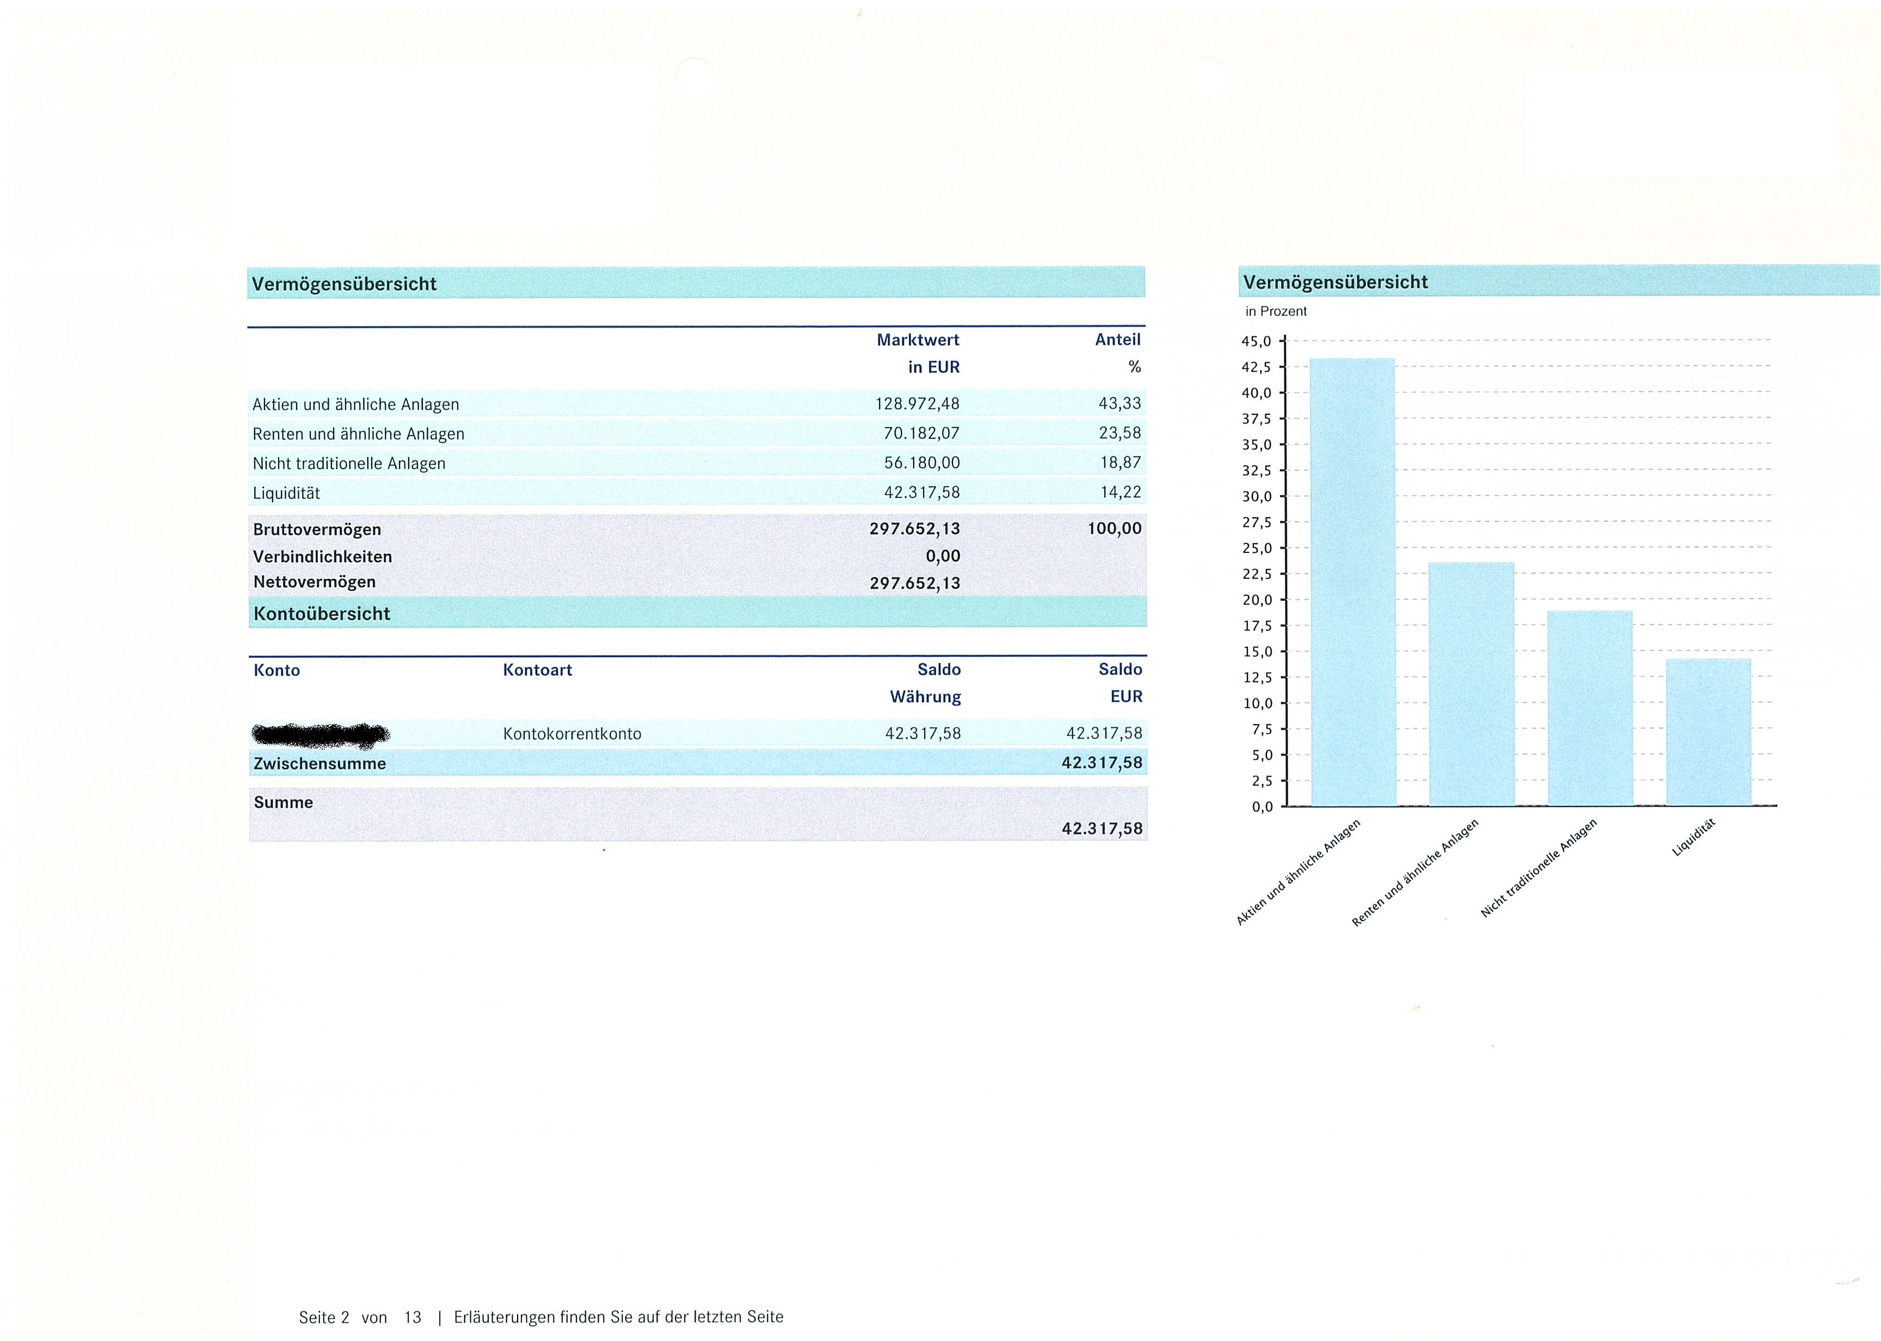
Task: Select the Nicht traditionelle Anlagen table row
Action: pyautogui.click(x=349, y=463)
